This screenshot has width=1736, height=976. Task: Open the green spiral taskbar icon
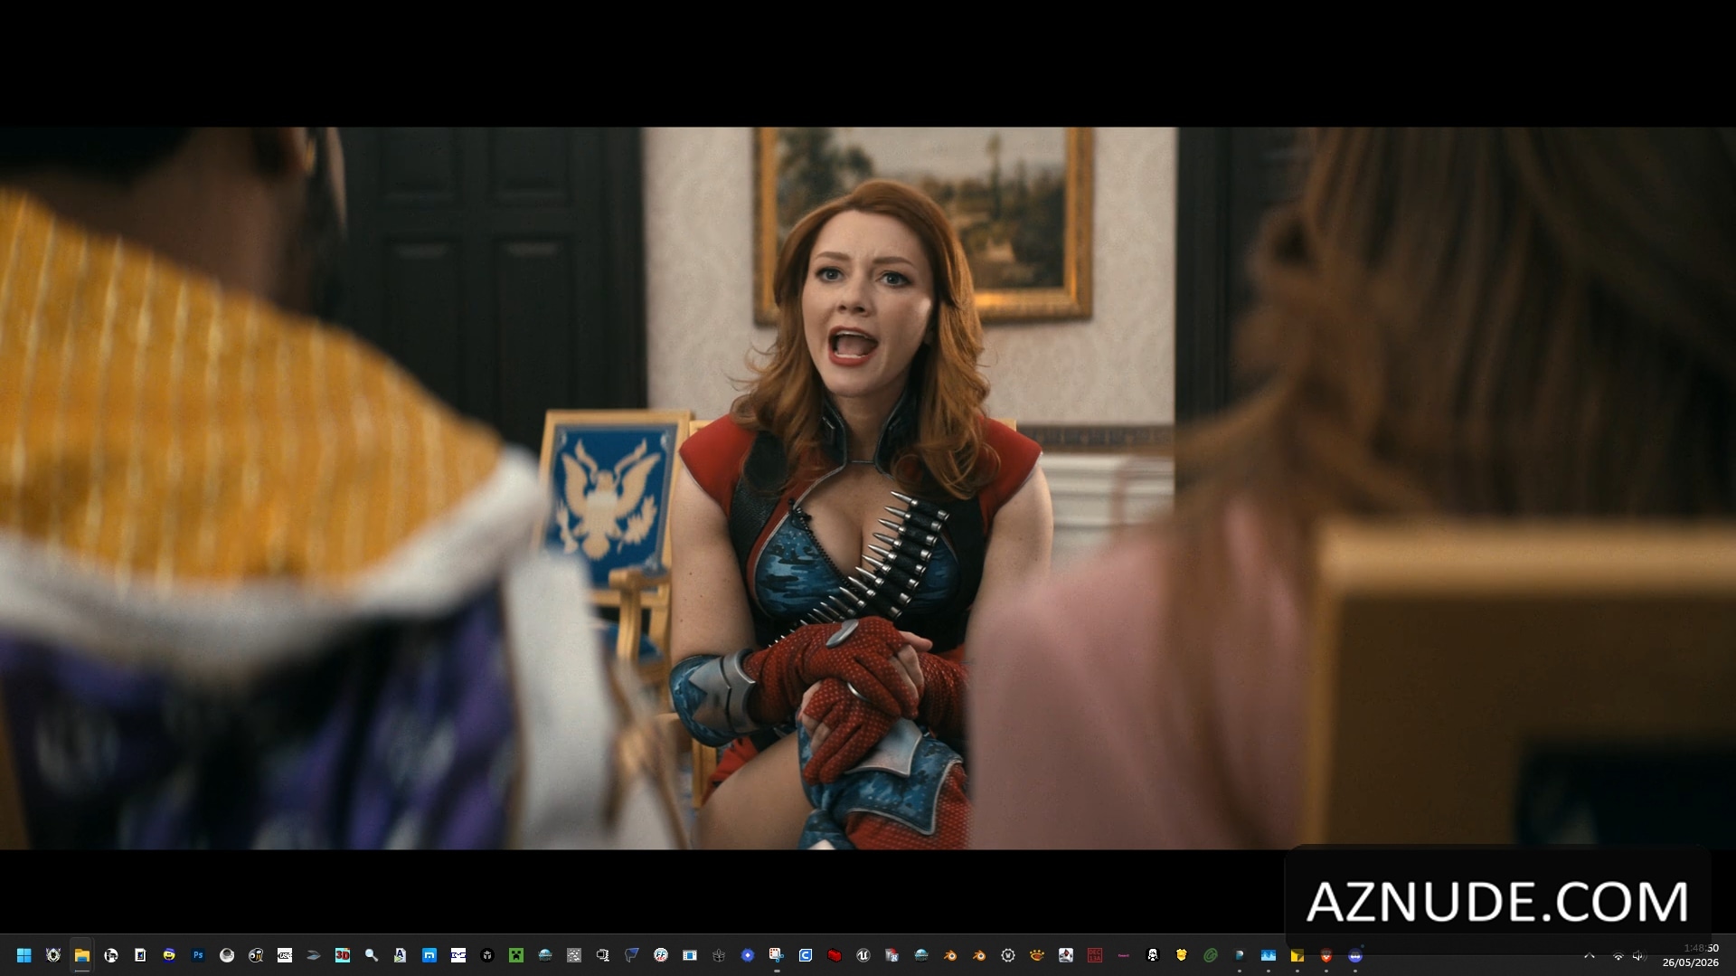(1211, 955)
